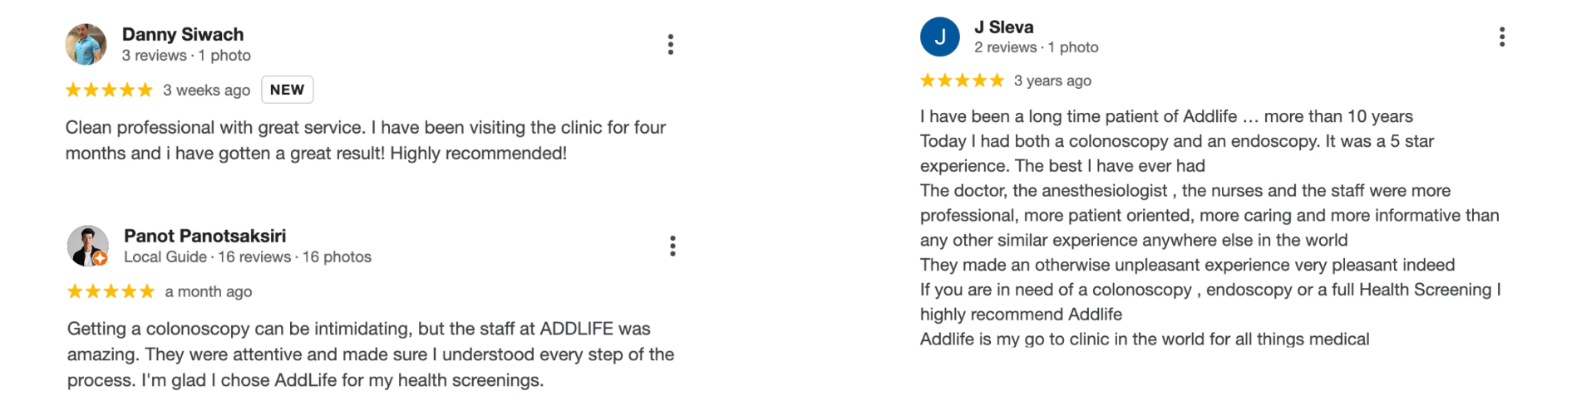The width and height of the screenshot is (1596, 415).
Task: Click "Local Guide · 16 reviews · 16 photos" text
Action: point(248,257)
